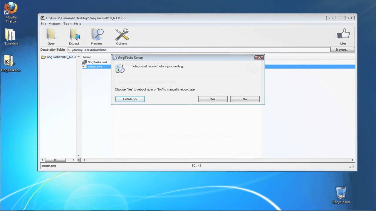
Task: Click No to reboot later
Action: point(245,99)
